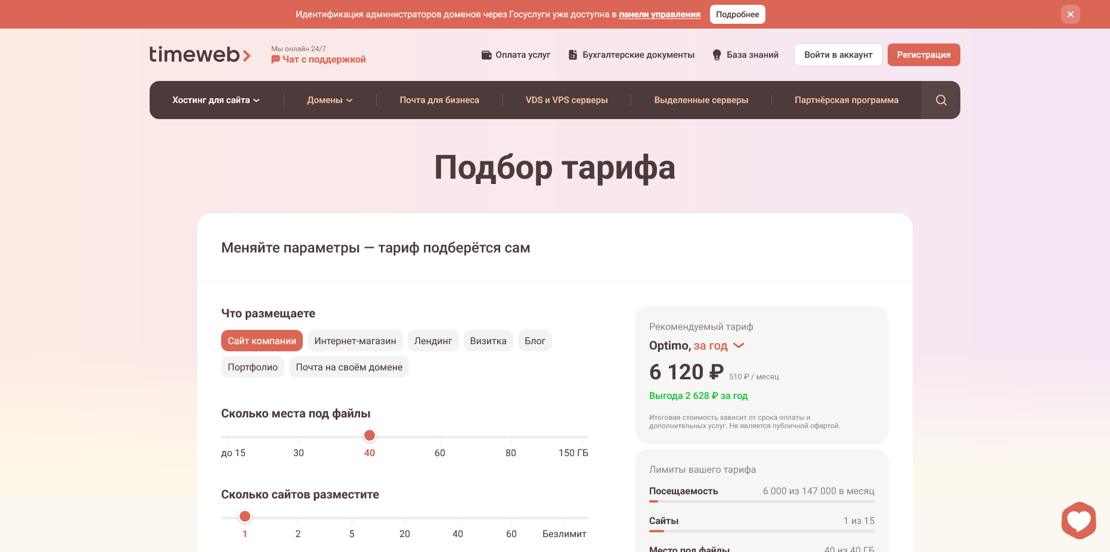Click Выгода 2 628 ₽ за год text

(698, 396)
